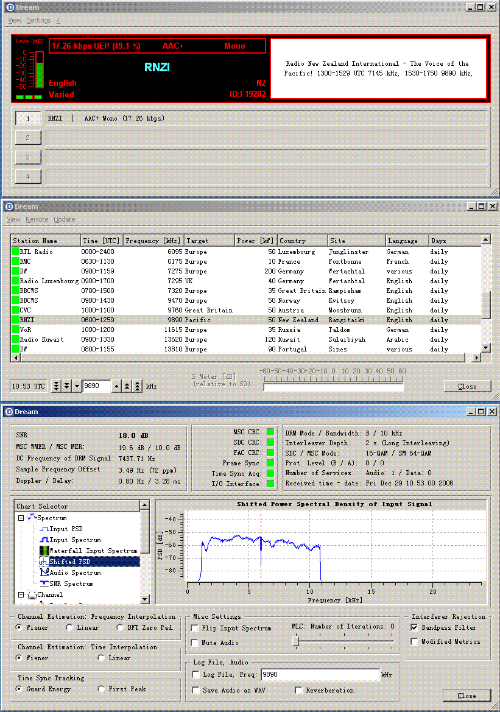Screen dimensions: 500x712
Task: Open the Settings menu
Action: click(x=38, y=20)
